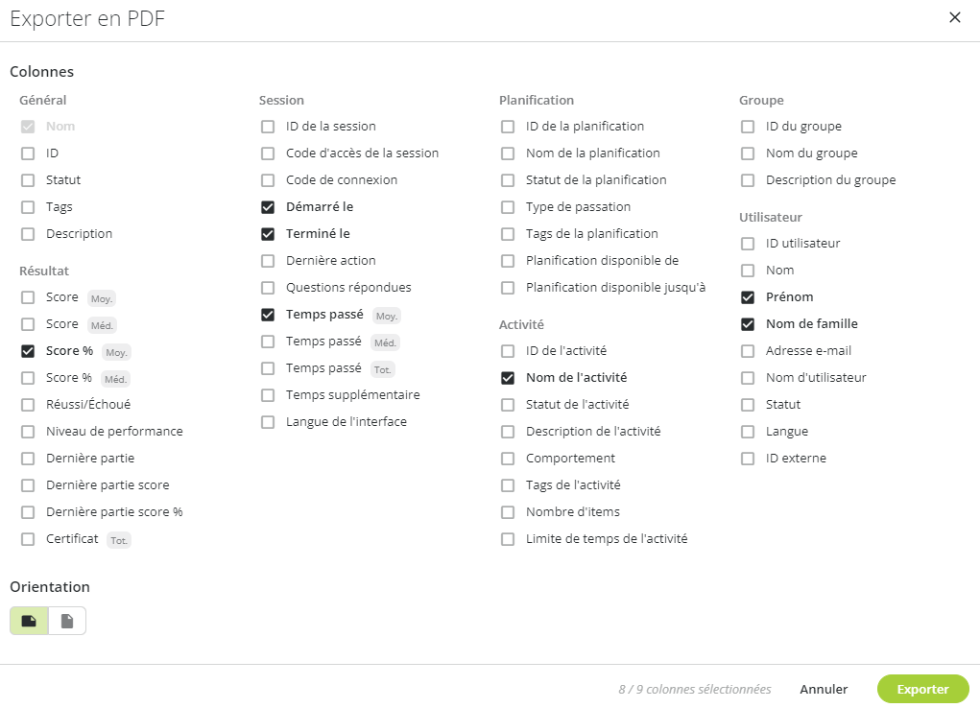The image size is (980, 708).
Task: Select Nom du groupe checkbox
Action: click(x=748, y=153)
